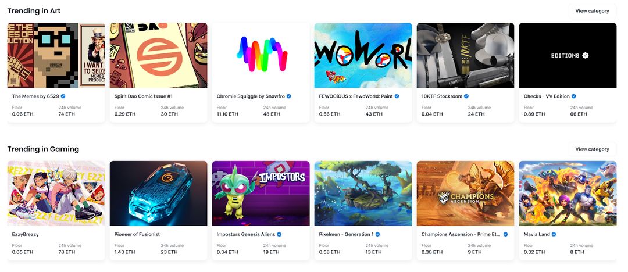Select the Impostors alien cover image
The height and width of the screenshot is (272, 628).
(261, 194)
